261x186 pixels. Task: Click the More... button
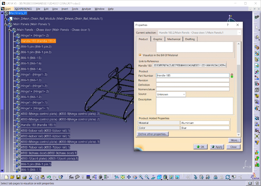(235, 140)
